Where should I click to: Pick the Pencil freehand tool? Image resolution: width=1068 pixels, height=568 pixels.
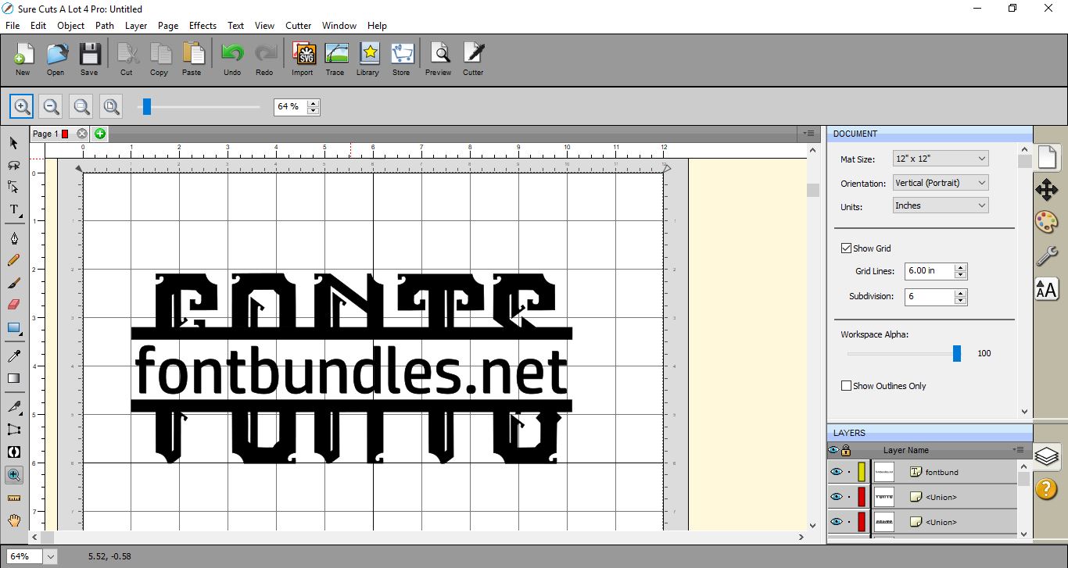[x=13, y=260]
